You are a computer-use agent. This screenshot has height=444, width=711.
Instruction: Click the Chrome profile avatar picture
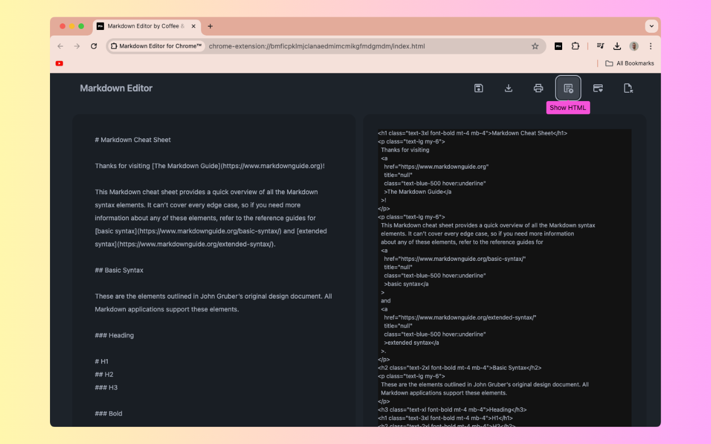(x=634, y=46)
